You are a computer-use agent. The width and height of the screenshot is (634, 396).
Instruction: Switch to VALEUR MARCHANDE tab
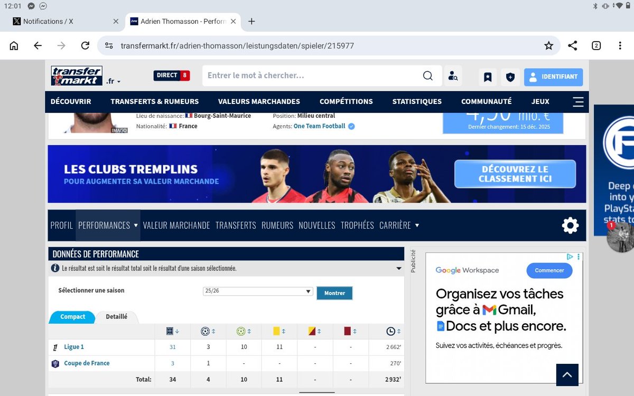pyautogui.click(x=176, y=225)
